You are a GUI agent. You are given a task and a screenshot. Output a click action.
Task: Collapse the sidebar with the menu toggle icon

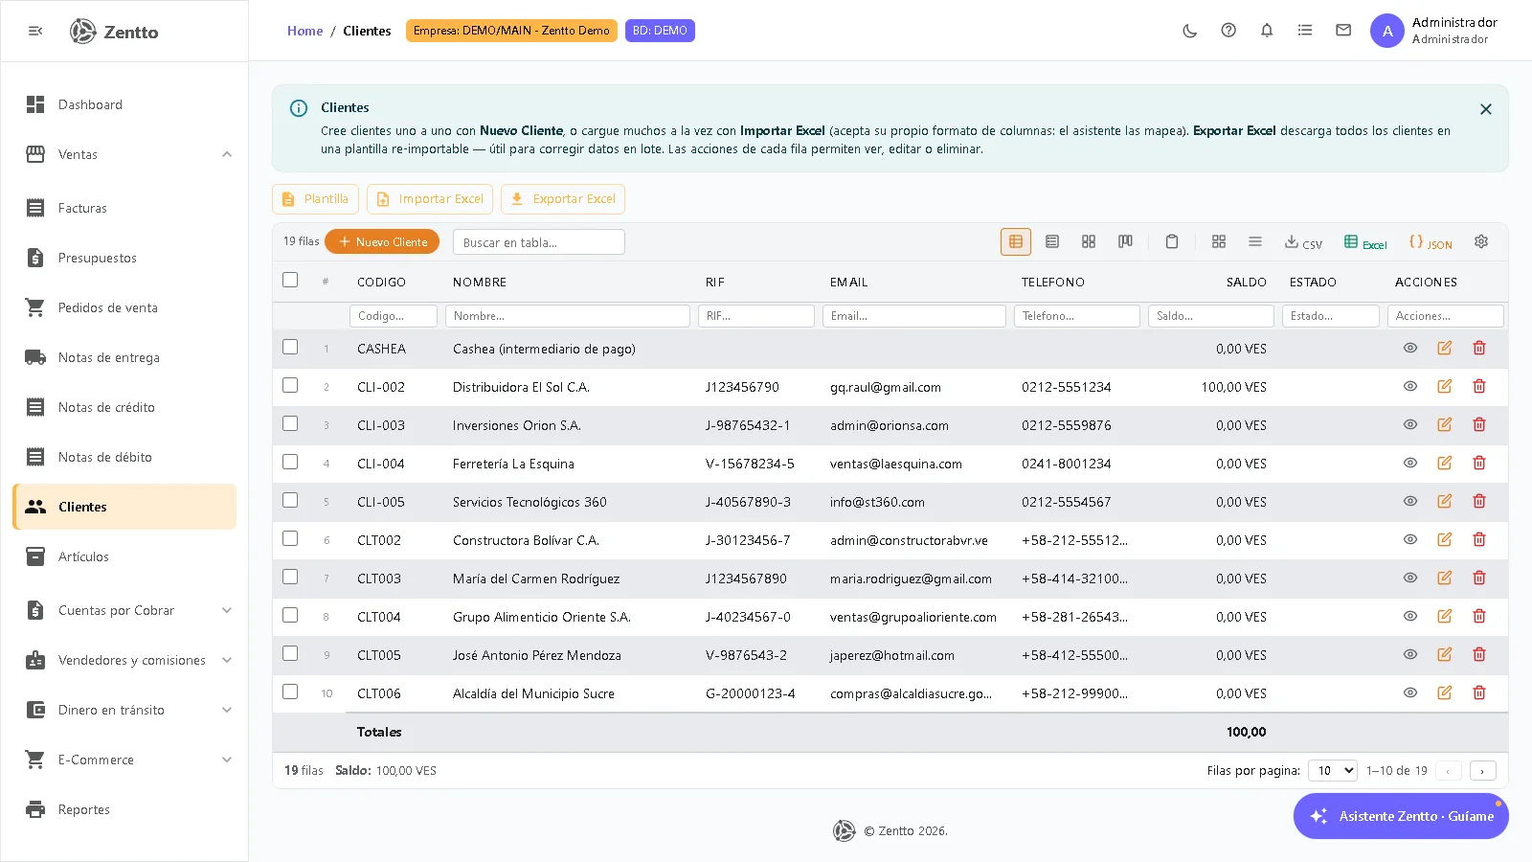35,31
